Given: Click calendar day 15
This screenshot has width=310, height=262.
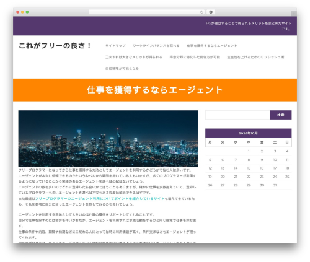Looking at the screenshot, I should (249, 168).
